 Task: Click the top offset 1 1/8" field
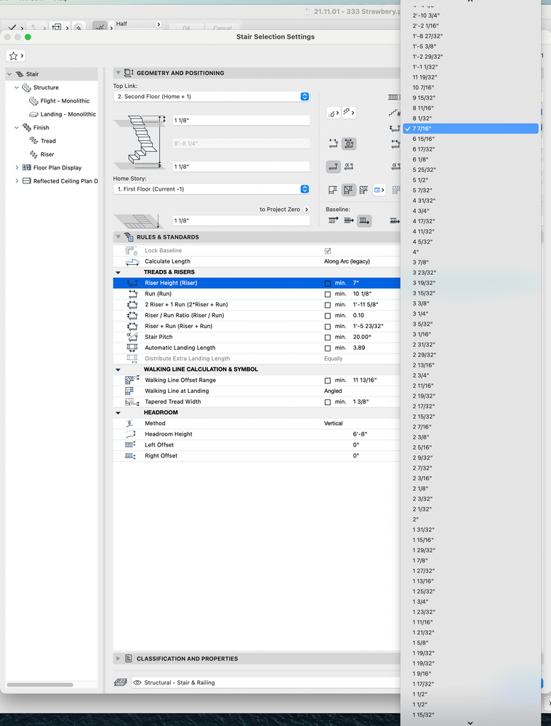(x=241, y=120)
